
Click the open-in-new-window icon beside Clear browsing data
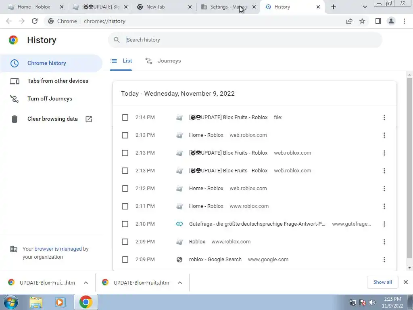(x=89, y=119)
